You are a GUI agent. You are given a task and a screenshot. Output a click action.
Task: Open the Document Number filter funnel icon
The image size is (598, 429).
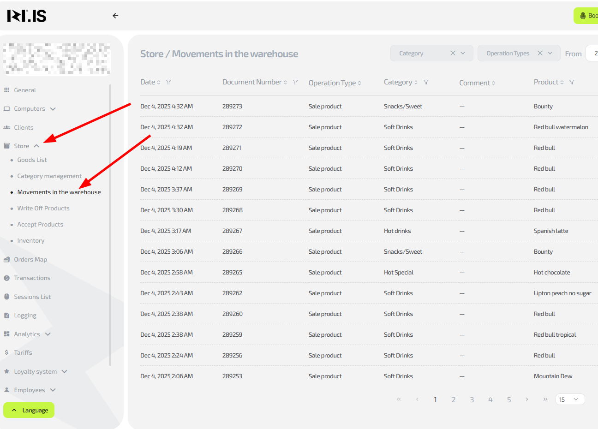(295, 82)
